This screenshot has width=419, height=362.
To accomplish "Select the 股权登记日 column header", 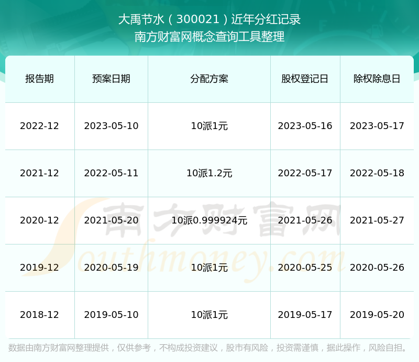I will point(305,79).
